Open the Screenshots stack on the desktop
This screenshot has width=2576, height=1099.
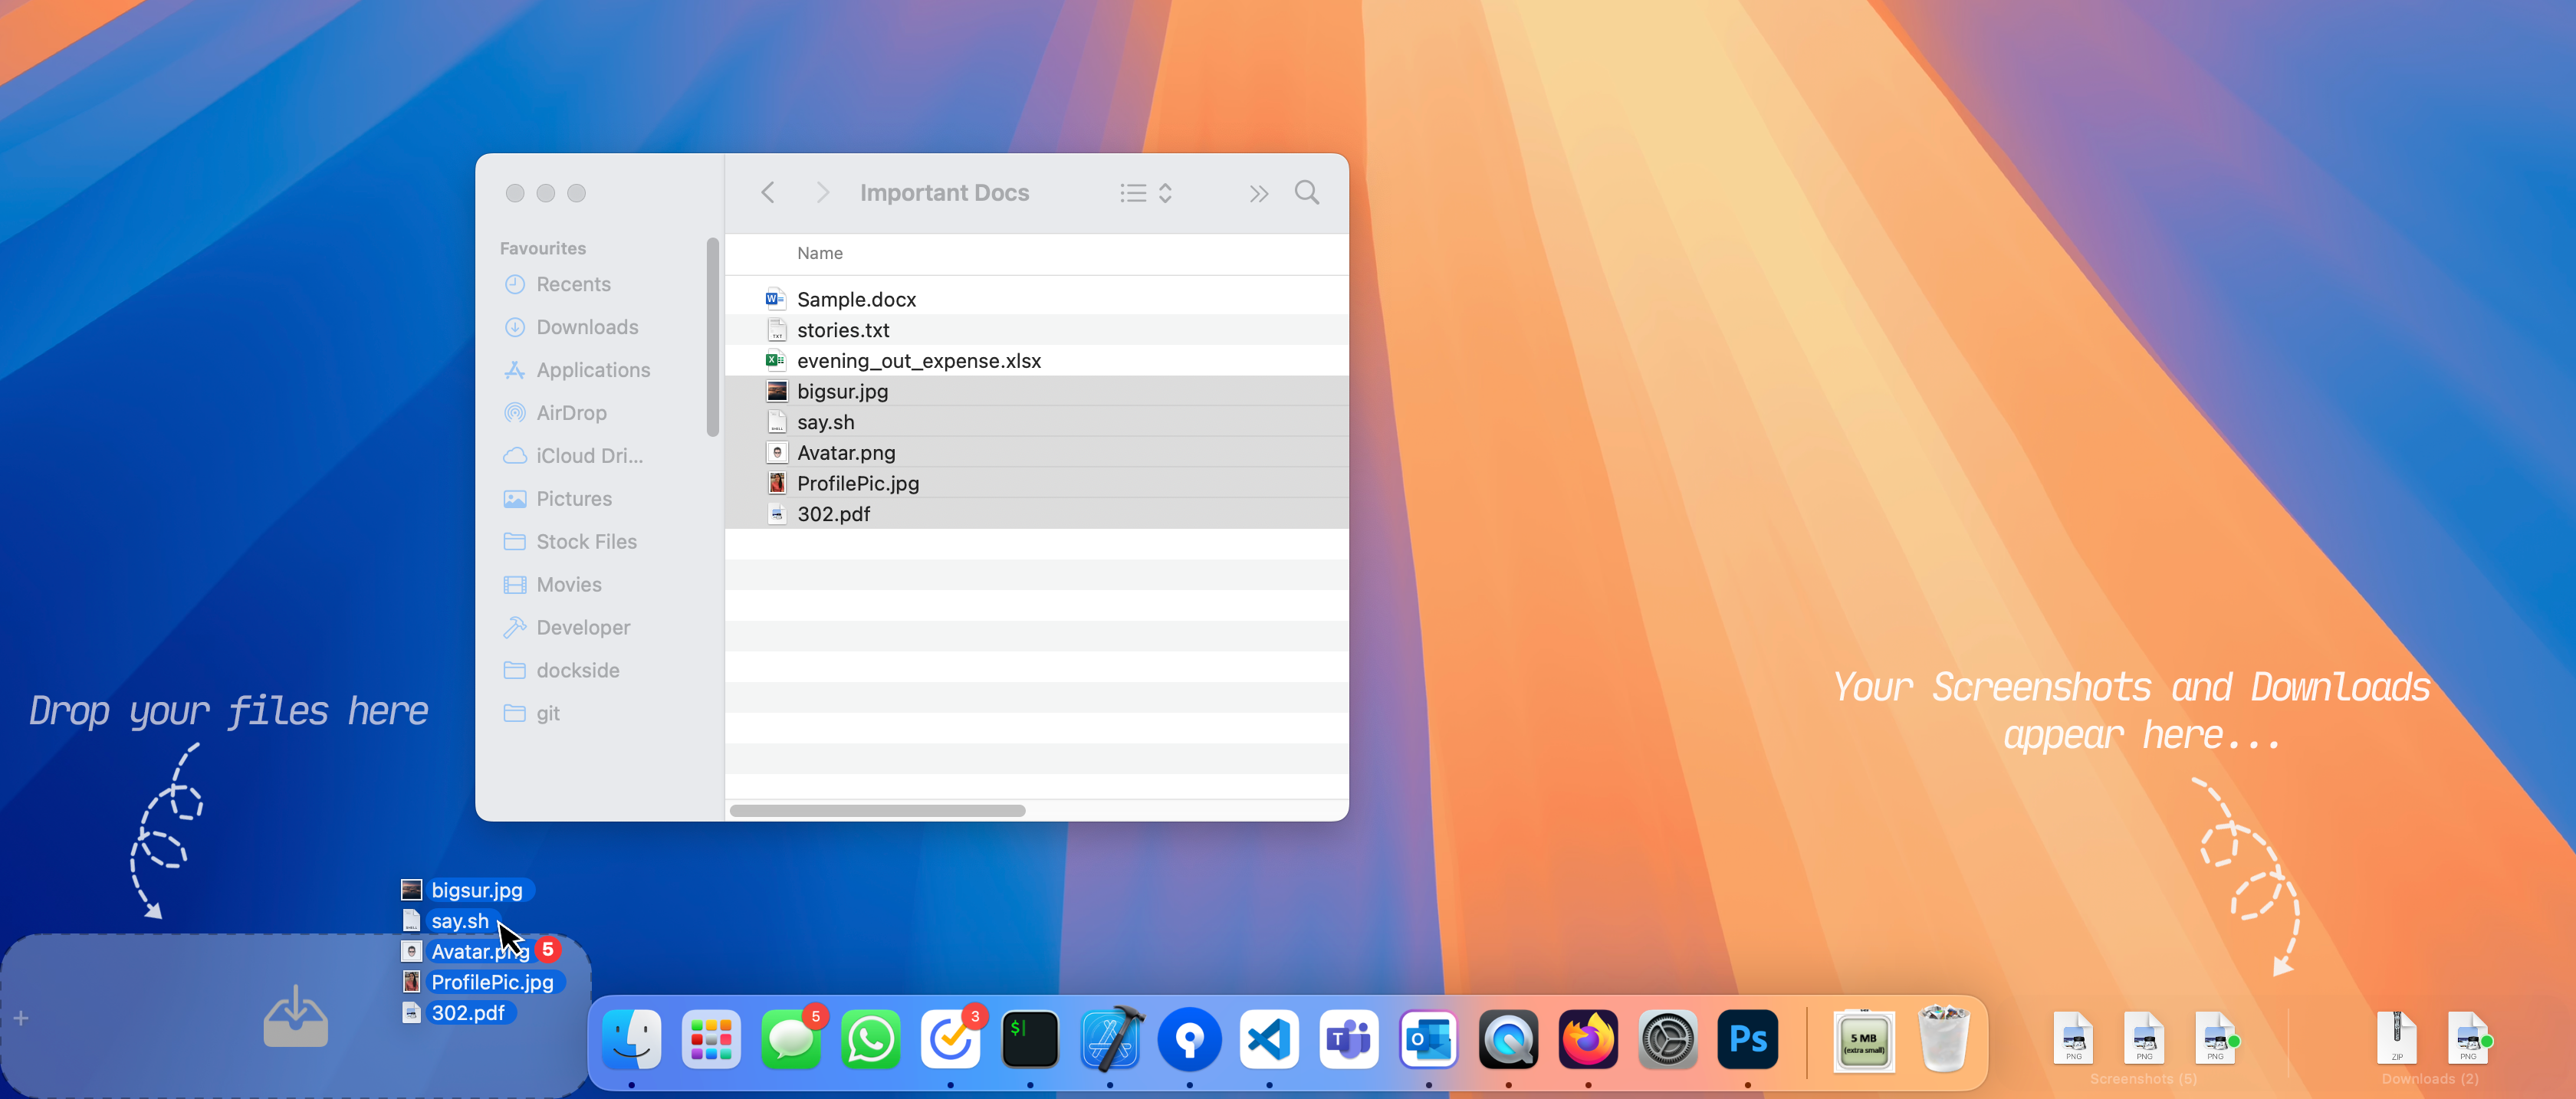2143,1040
